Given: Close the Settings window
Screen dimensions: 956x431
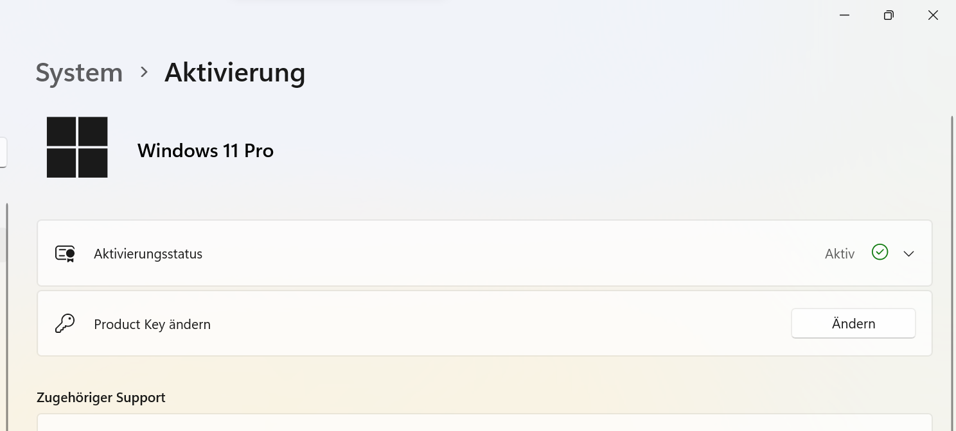Looking at the screenshot, I should point(933,15).
